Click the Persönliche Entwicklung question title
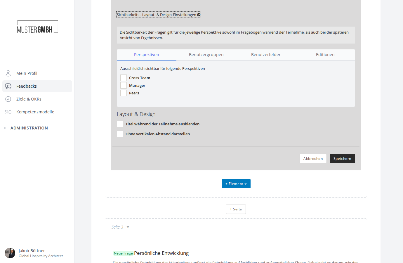The image size is (403, 263). tap(161, 253)
